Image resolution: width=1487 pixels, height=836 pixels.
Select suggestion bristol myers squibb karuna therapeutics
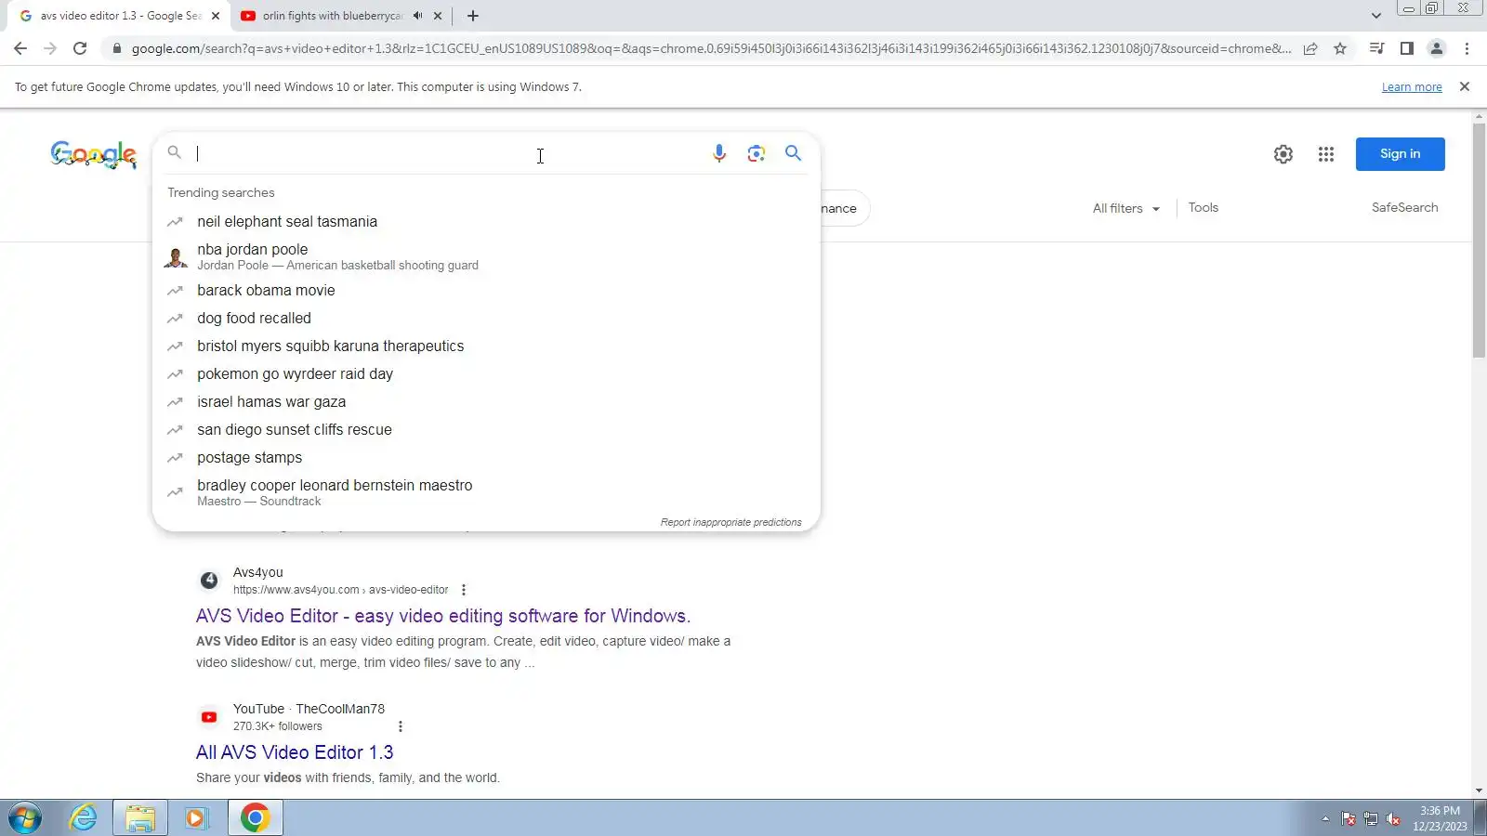click(x=486, y=346)
